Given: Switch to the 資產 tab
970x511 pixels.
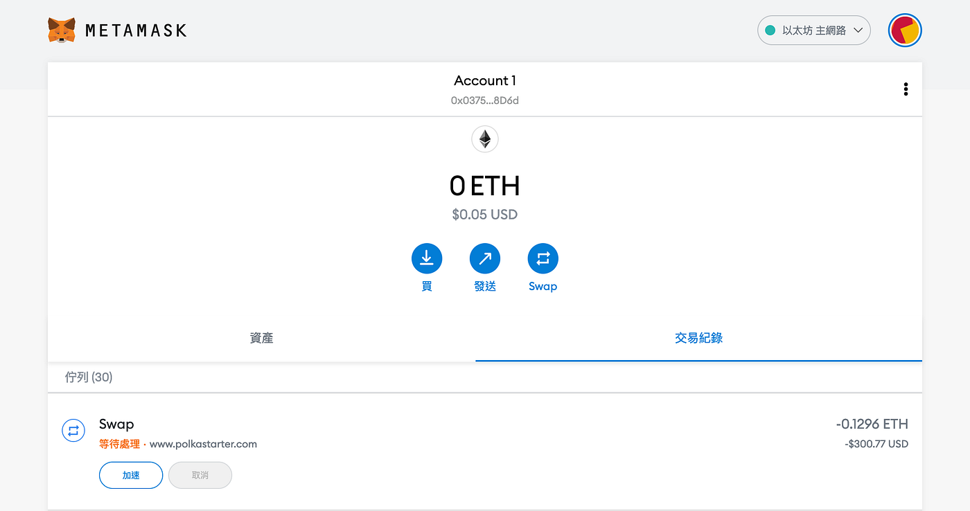Looking at the screenshot, I should pos(261,338).
